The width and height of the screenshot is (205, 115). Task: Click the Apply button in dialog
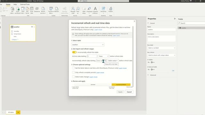coord(120,92)
